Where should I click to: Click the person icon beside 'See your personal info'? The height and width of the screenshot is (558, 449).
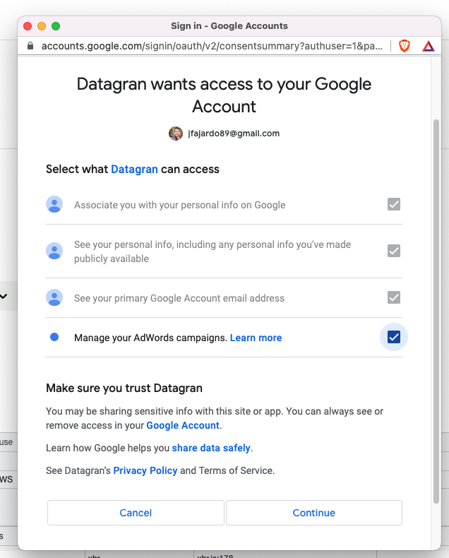54,251
